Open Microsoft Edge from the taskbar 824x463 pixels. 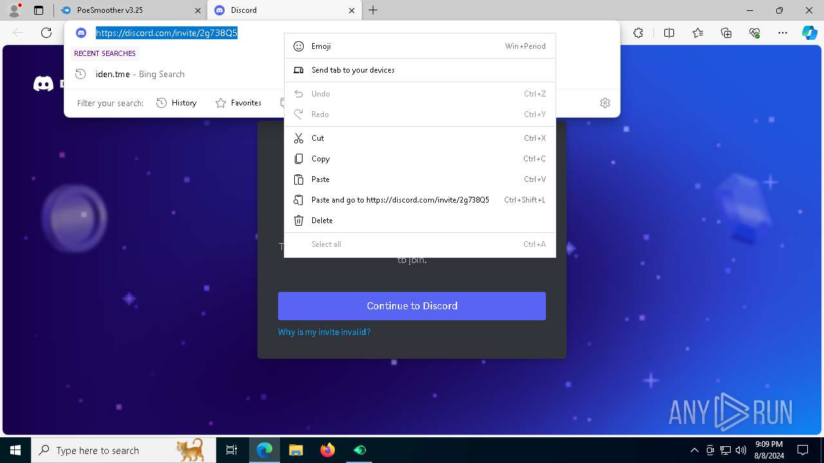pos(265,450)
